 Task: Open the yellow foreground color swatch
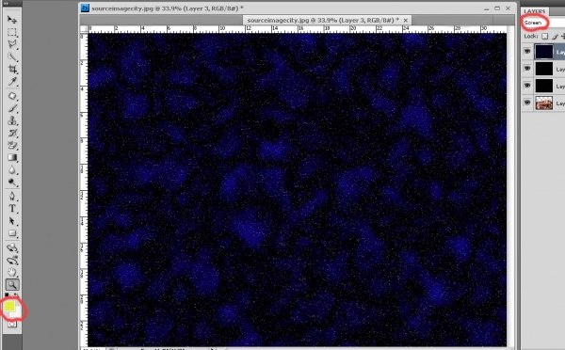pos(9,306)
